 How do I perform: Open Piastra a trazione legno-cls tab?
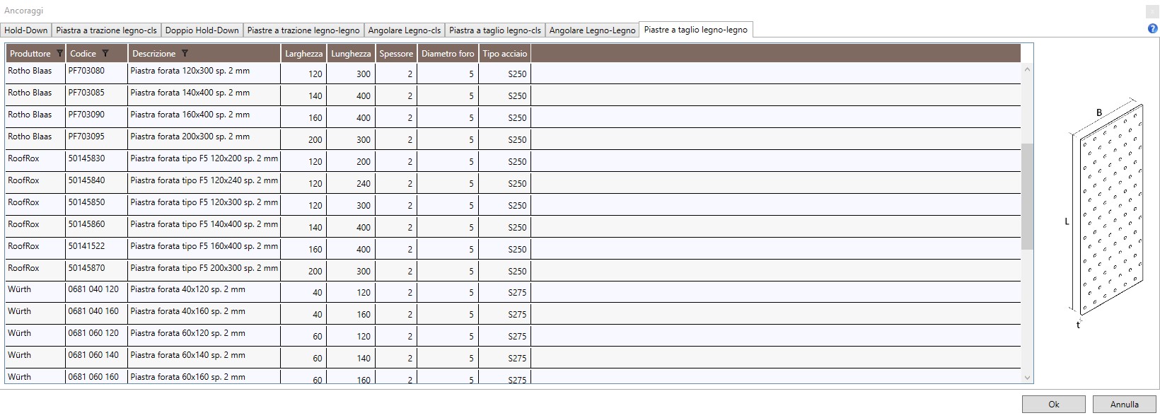(x=106, y=30)
